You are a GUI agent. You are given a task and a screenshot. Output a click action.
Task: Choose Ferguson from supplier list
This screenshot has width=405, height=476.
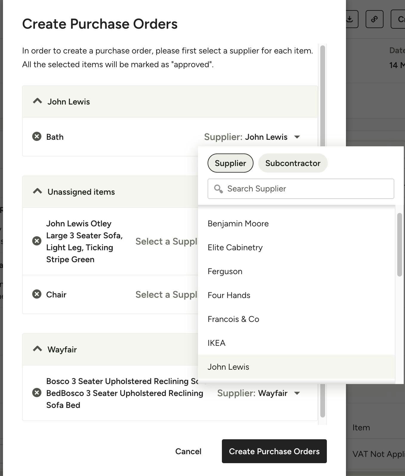(296, 271)
